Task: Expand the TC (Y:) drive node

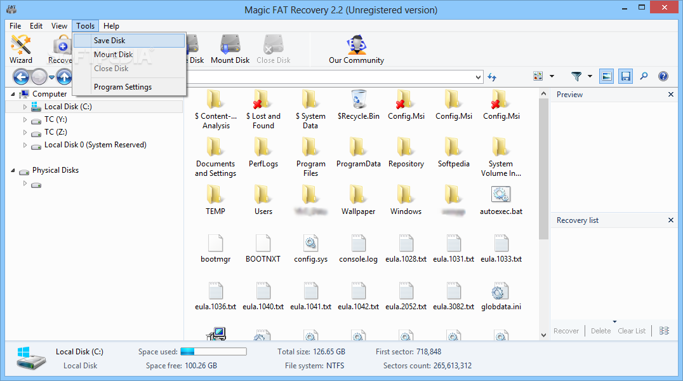Action: (25, 119)
